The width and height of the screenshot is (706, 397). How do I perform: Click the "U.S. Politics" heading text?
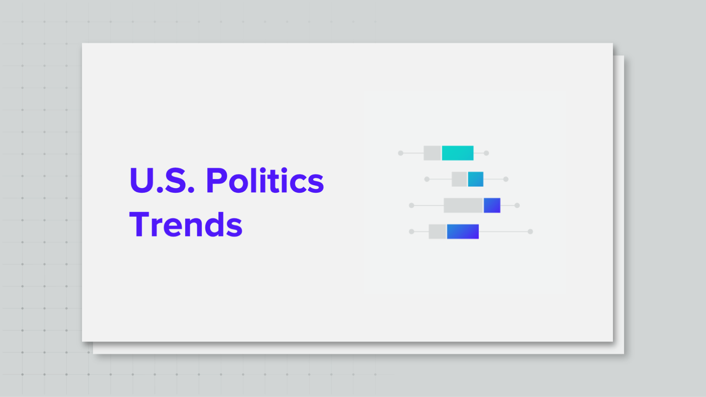point(226,181)
